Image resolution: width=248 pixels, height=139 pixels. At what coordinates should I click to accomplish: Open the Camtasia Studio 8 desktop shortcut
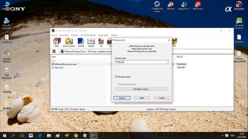pyautogui.click(x=239, y=23)
